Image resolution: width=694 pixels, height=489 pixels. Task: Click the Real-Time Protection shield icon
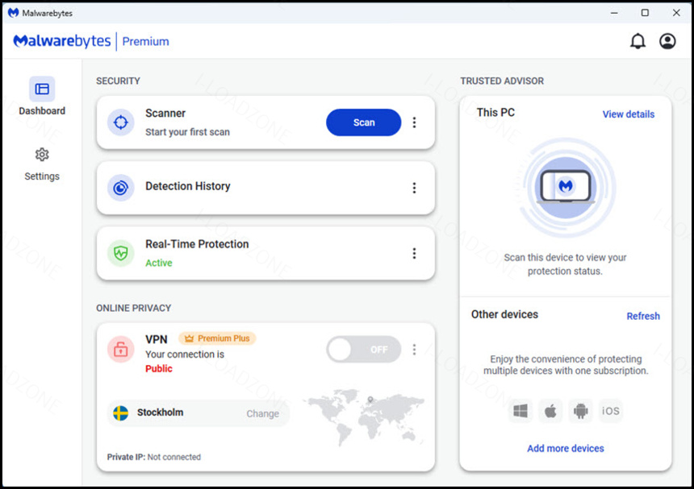tap(120, 253)
